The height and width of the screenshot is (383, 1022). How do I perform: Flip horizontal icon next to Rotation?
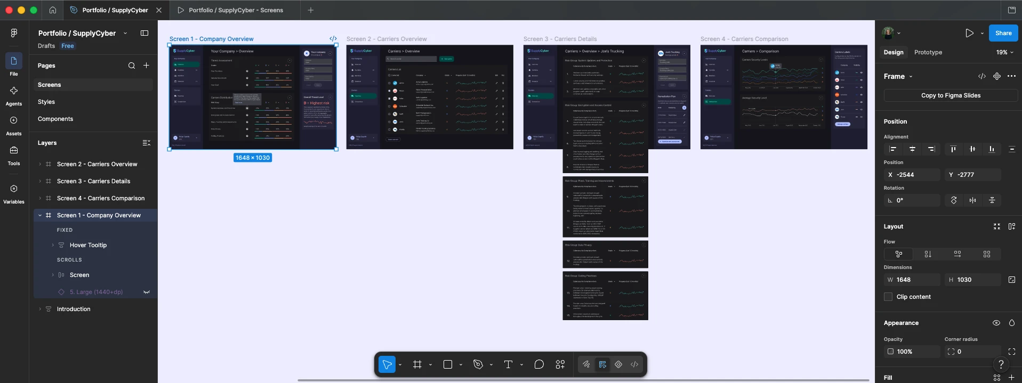click(973, 200)
